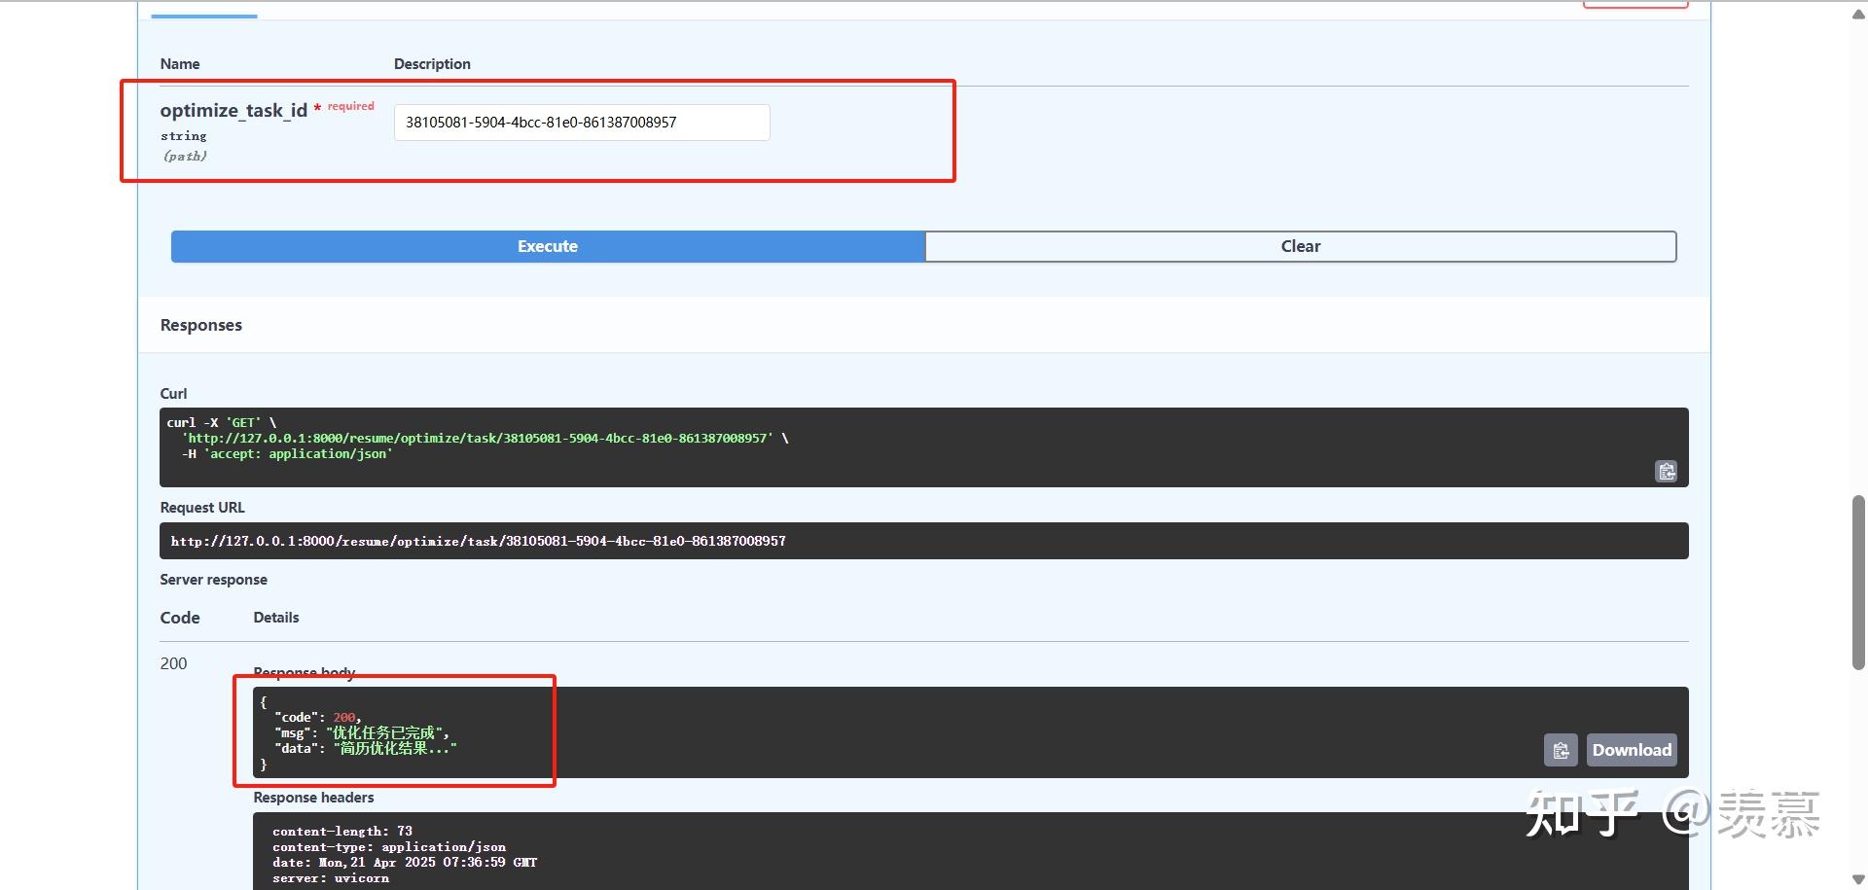Click the Responses section heading
Image resolution: width=1868 pixels, height=890 pixels.
(x=200, y=325)
